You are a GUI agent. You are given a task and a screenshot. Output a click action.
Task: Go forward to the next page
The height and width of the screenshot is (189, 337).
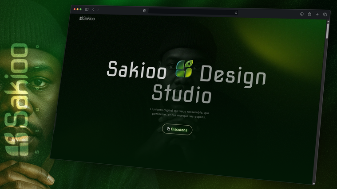pyautogui.click(x=98, y=10)
